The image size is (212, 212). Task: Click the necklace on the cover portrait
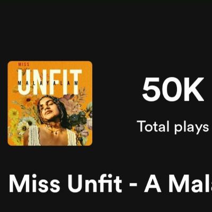click(x=53, y=130)
